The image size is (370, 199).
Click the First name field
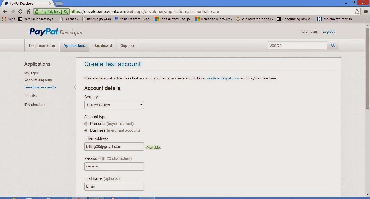[x=114, y=187]
